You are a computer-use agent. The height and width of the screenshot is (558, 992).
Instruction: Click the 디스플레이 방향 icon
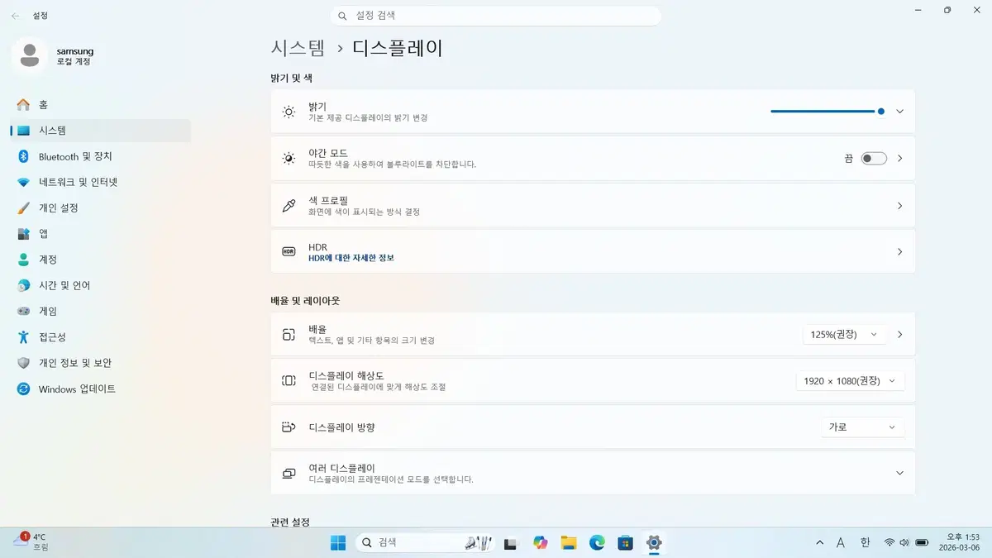[x=289, y=427]
